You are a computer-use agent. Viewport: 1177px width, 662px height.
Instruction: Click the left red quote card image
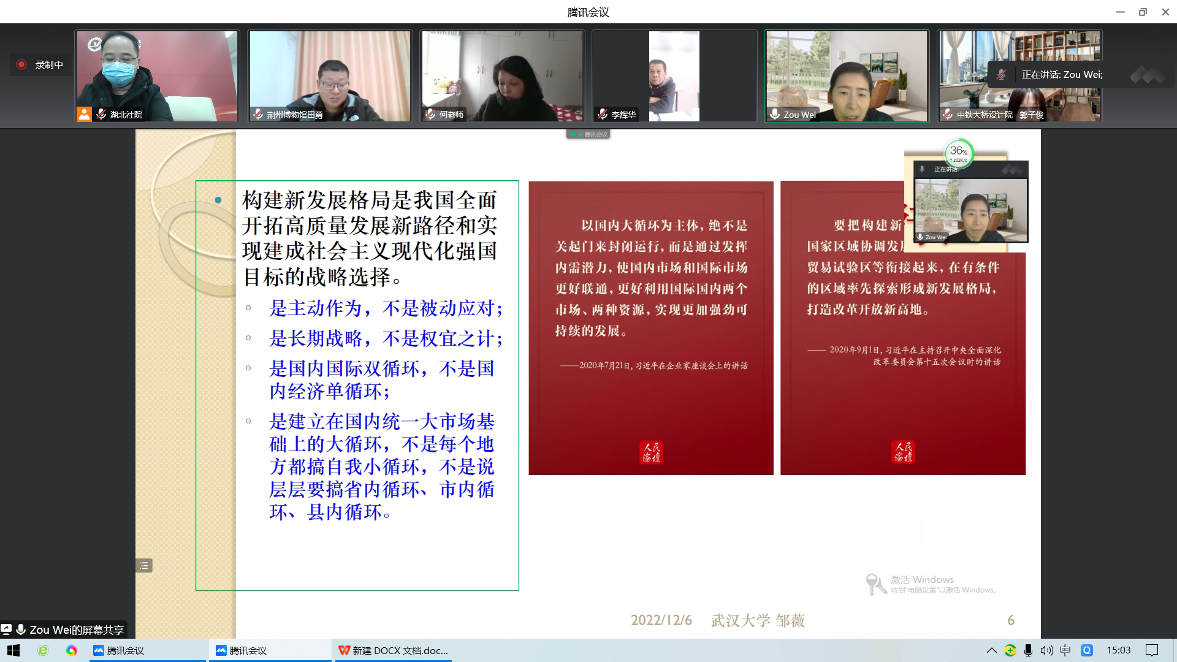[651, 328]
